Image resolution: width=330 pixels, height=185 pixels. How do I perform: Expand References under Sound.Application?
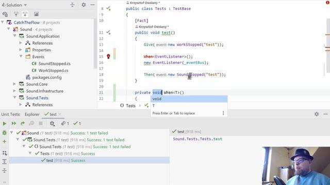[21, 43]
